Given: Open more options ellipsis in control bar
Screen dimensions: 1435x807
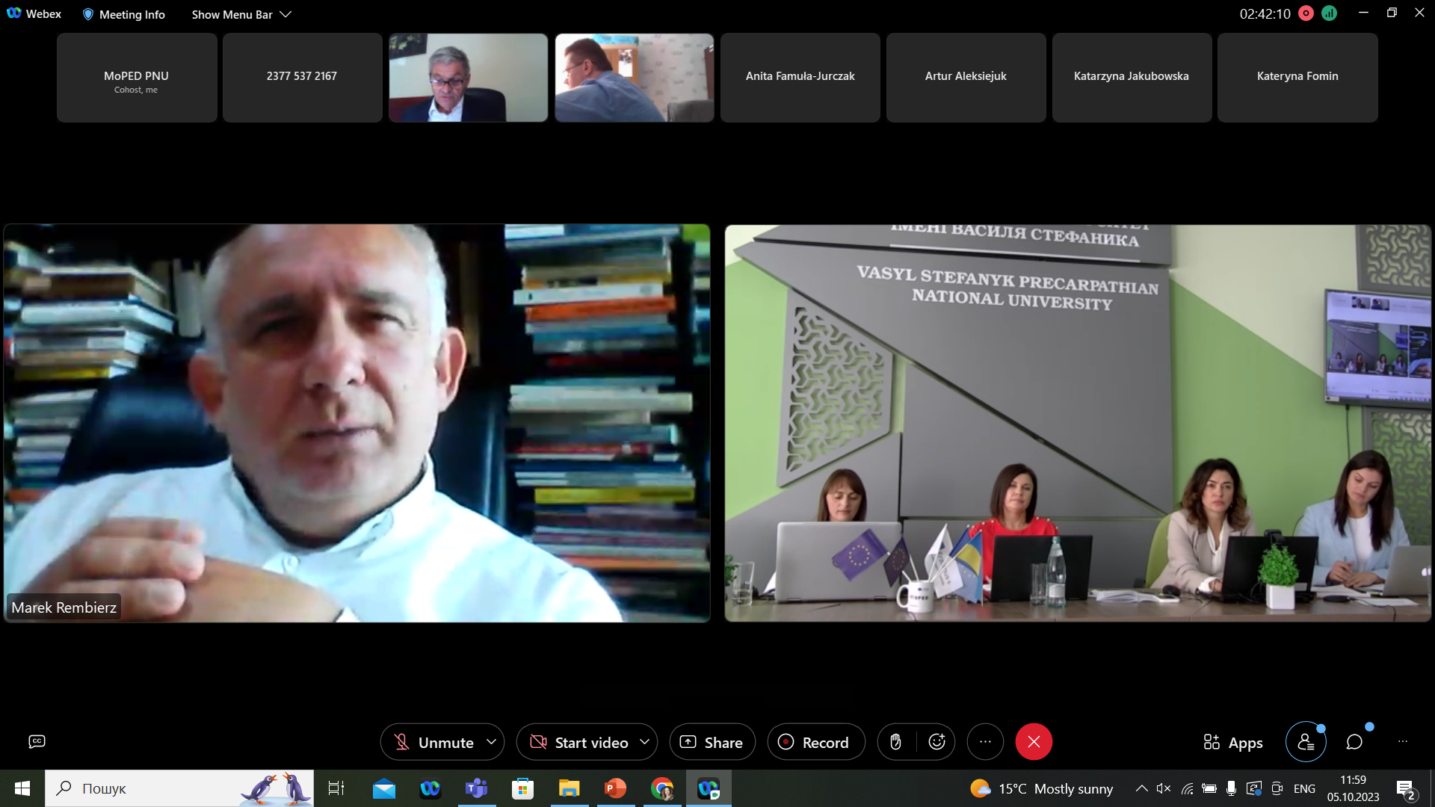Looking at the screenshot, I should pos(985,742).
